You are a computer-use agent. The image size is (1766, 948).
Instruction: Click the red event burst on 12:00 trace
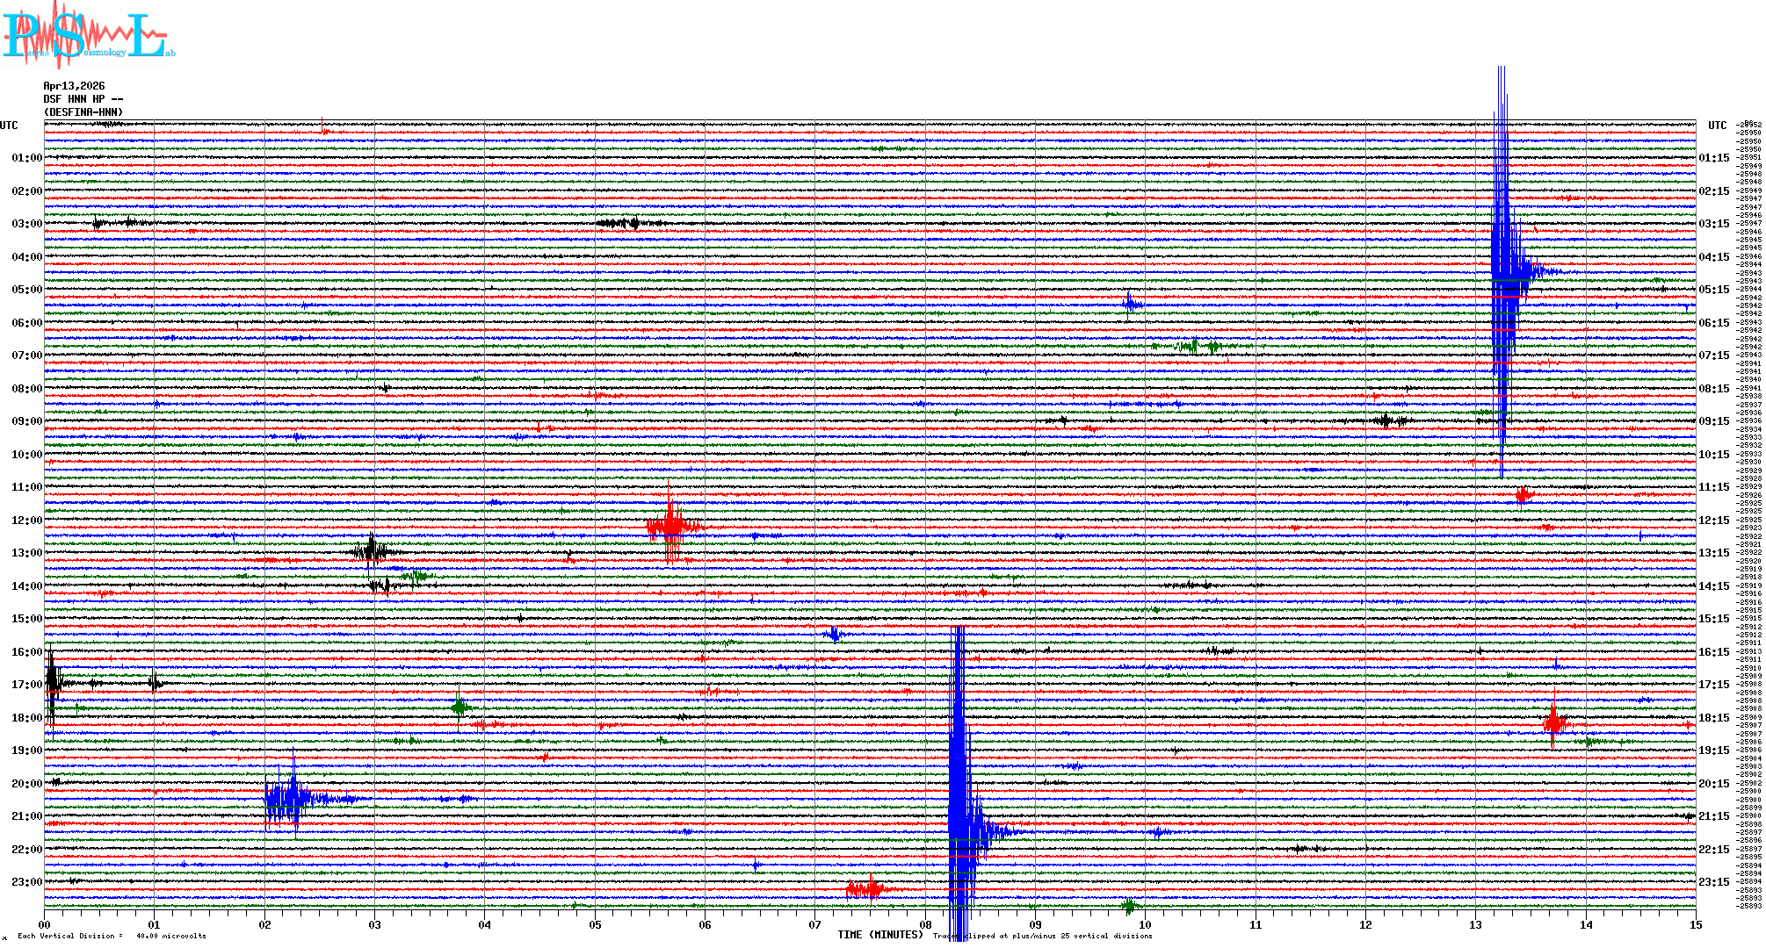click(671, 527)
